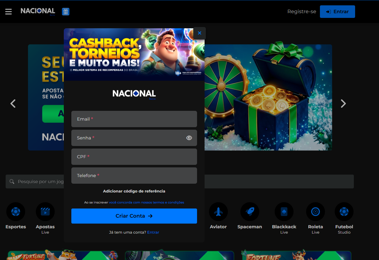The width and height of the screenshot is (379, 260).
Task: Click the Entrar link below the form
Action: coord(153,232)
